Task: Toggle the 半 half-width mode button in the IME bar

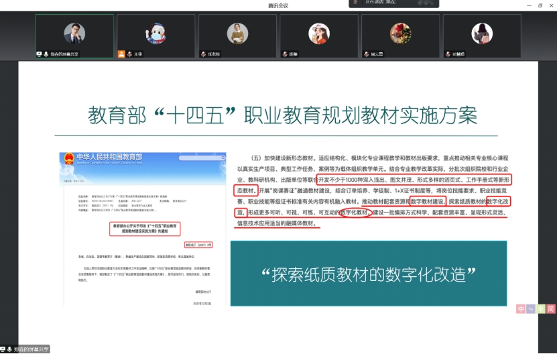Action: (x=541, y=309)
